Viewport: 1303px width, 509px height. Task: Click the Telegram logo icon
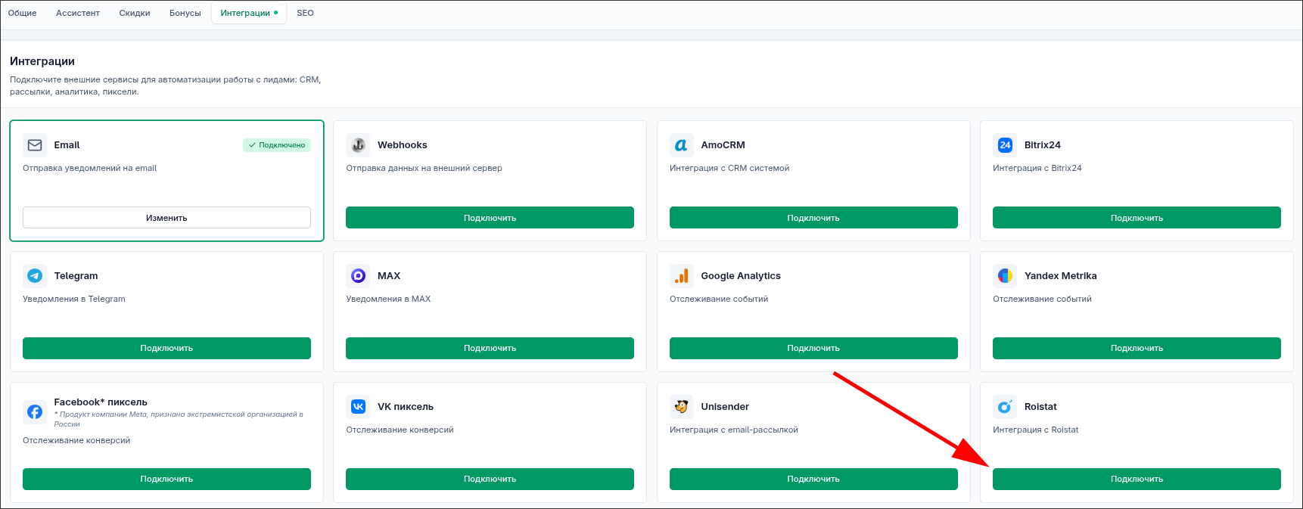tap(35, 276)
